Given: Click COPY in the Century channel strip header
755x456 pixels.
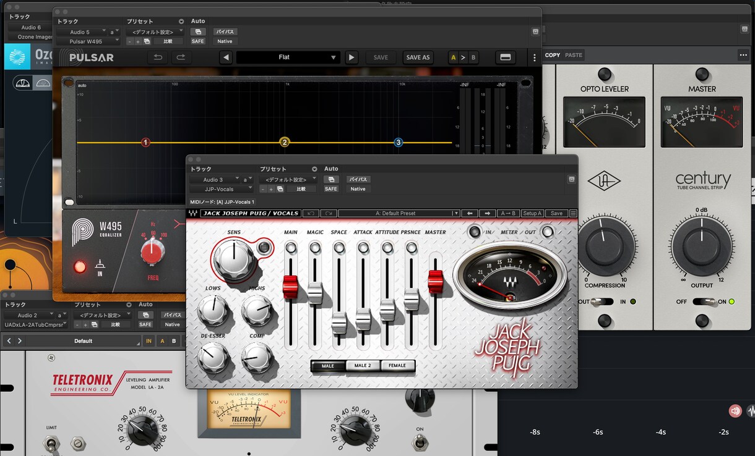Looking at the screenshot, I should point(553,55).
